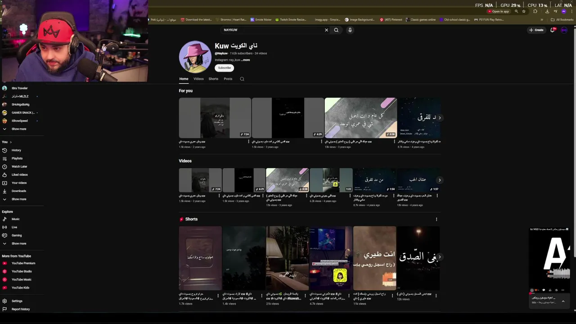576x324 pixels.
Task: Open YouTube Studio
Action: [22, 271]
